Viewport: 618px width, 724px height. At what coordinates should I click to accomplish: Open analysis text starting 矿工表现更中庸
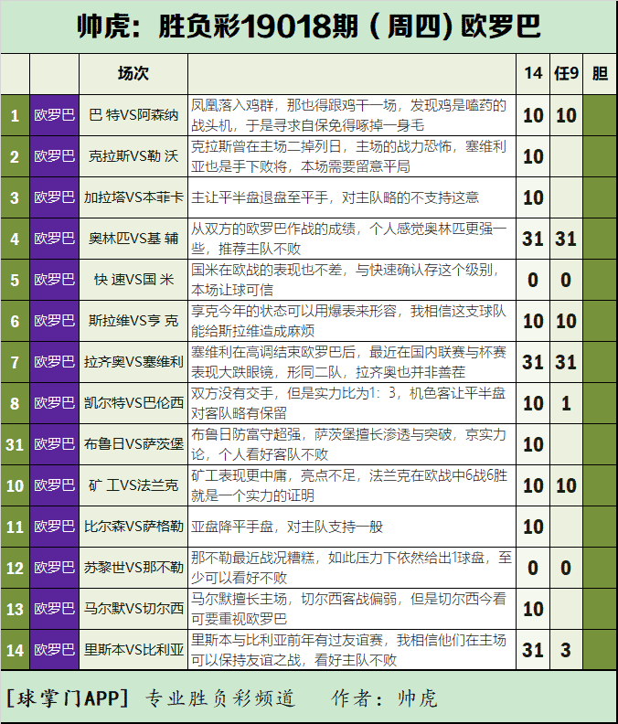point(351,484)
